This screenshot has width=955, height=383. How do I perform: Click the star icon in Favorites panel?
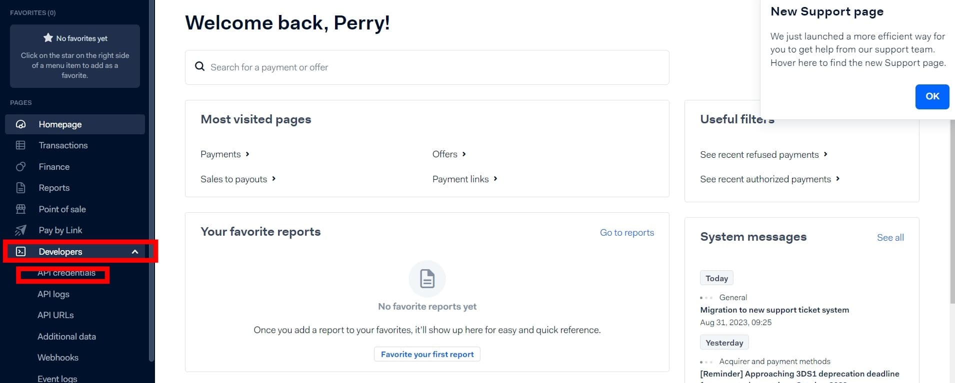click(x=48, y=37)
